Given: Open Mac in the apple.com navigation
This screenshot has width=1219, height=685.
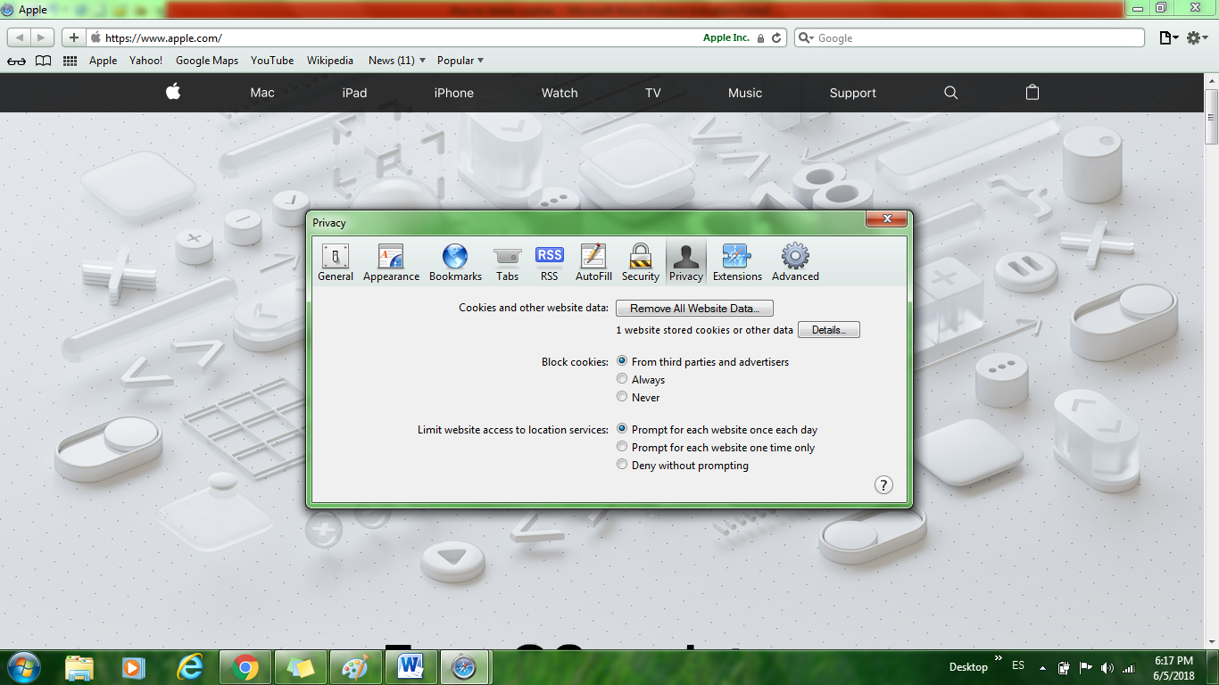Looking at the screenshot, I should [x=262, y=93].
